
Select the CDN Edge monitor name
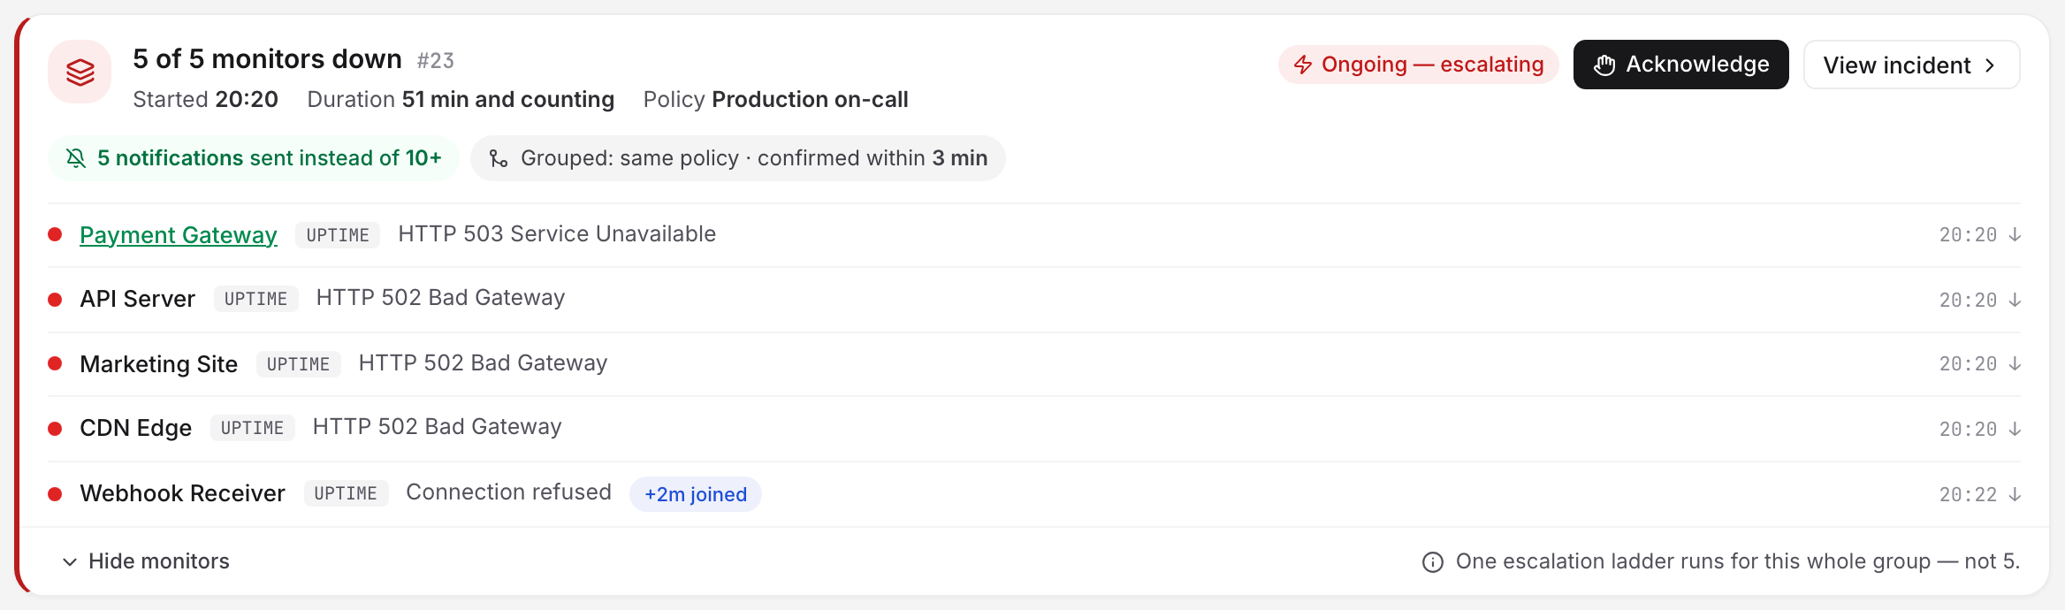tap(135, 428)
